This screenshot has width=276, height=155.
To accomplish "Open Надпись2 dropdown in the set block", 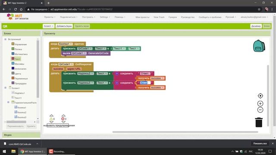I will pyautogui.click(x=86, y=74).
